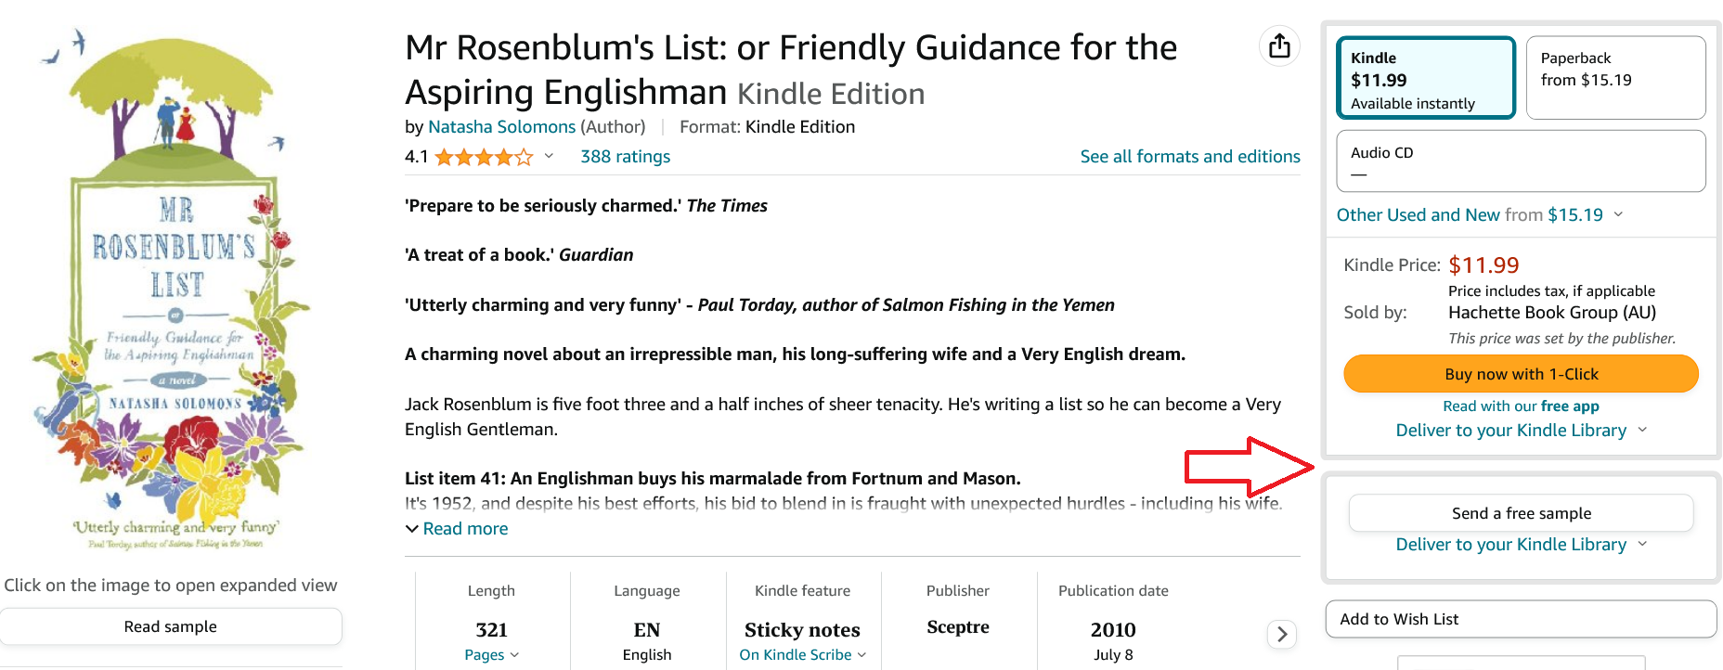Image resolution: width=1723 pixels, height=670 pixels.
Task: Click the share icon near the title
Action: [1279, 45]
